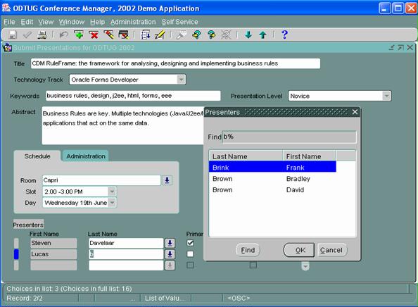Click last name field in Lucas row
This screenshot has height=307, width=418.
[126, 254]
